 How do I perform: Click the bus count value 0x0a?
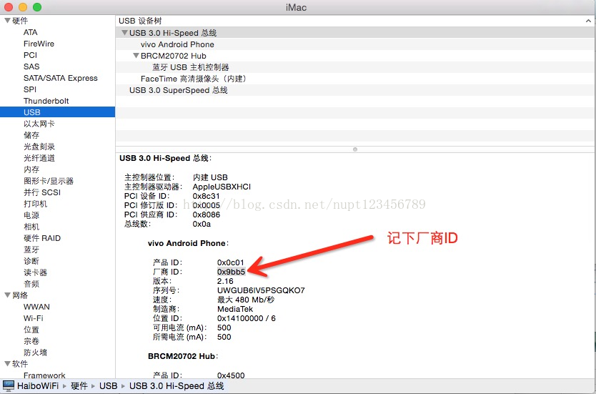(x=202, y=224)
